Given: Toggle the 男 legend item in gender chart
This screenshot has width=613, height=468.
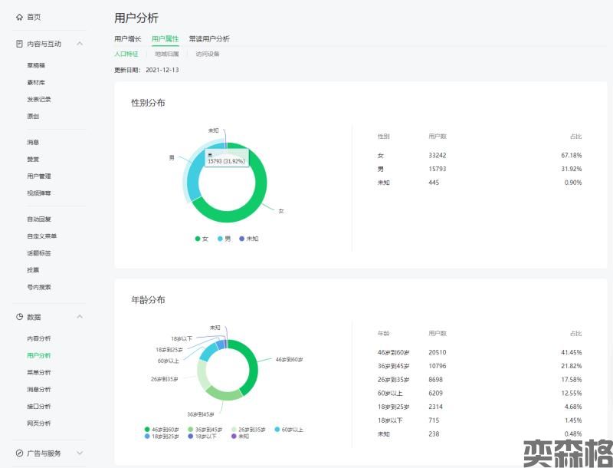Looking at the screenshot, I should click(224, 239).
